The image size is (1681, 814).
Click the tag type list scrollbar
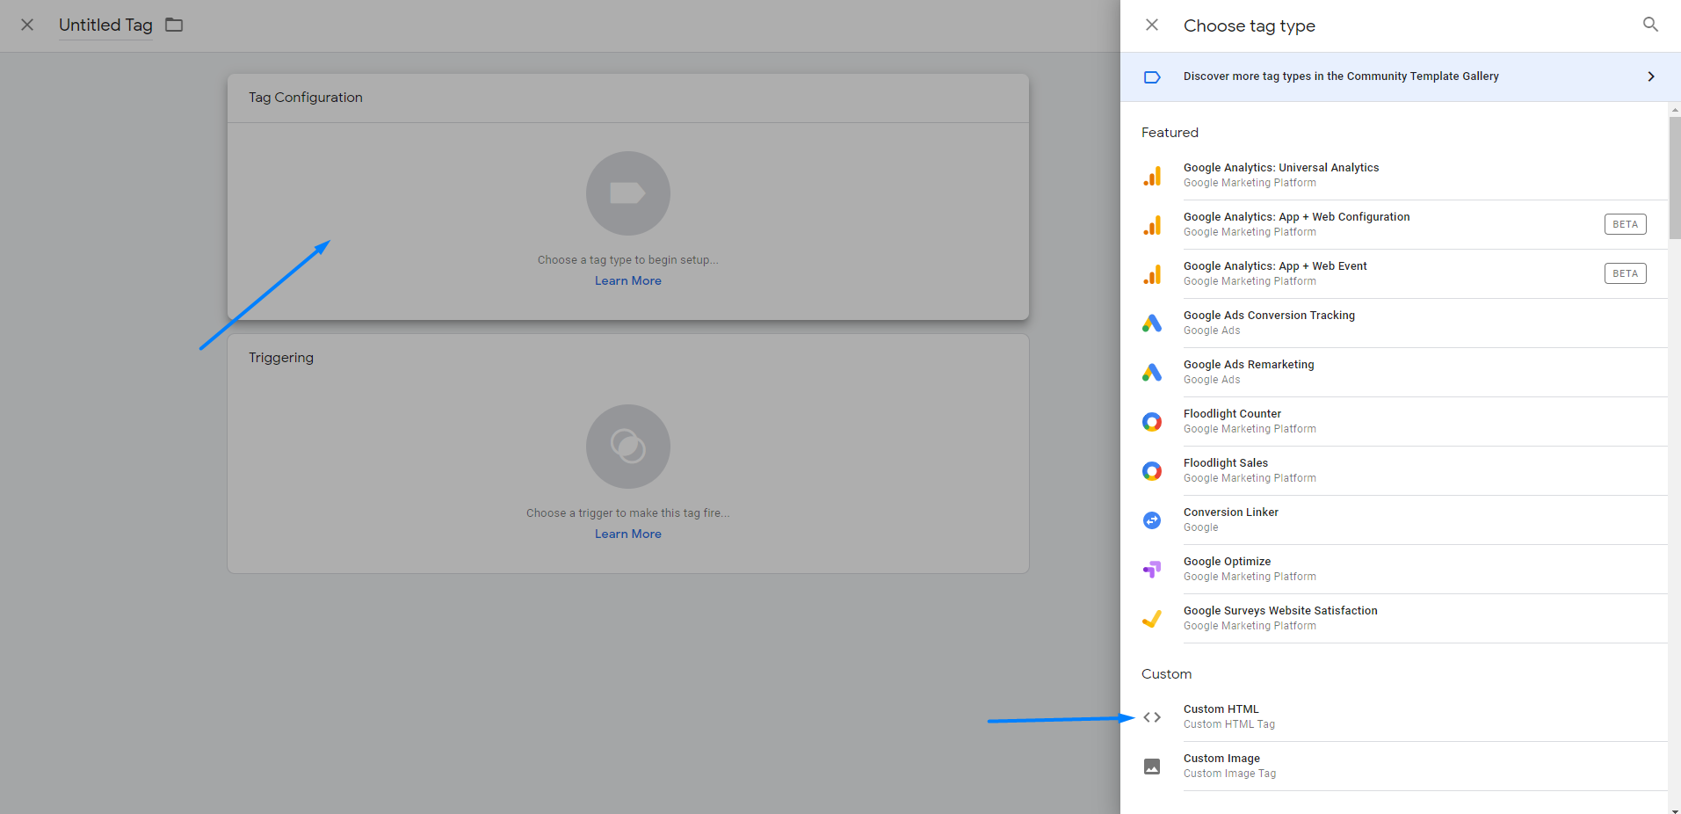click(1675, 178)
